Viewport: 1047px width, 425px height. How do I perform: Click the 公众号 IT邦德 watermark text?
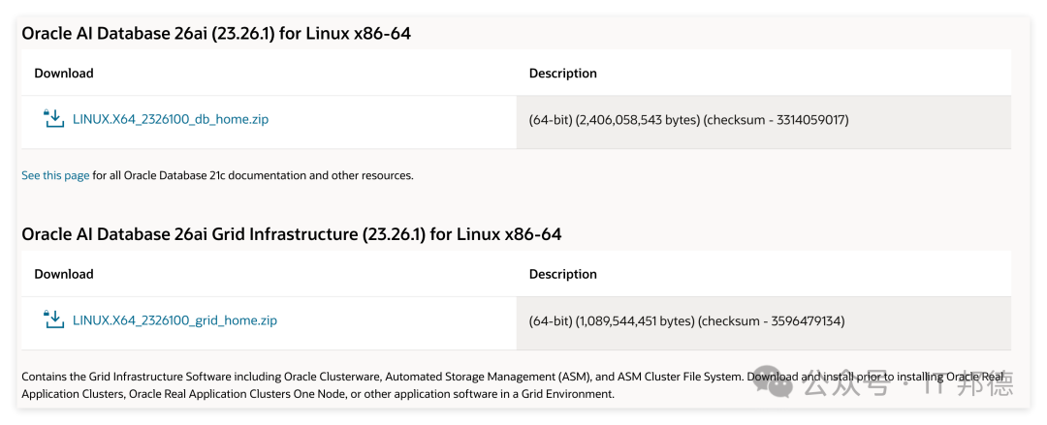click(908, 382)
